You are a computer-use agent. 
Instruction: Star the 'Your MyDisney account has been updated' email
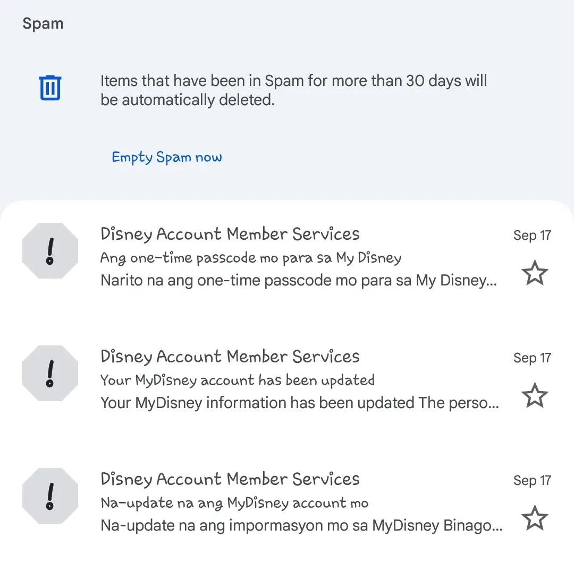point(535,395)
